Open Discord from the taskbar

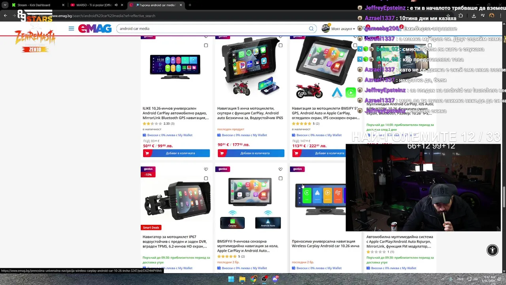(275, 279)
